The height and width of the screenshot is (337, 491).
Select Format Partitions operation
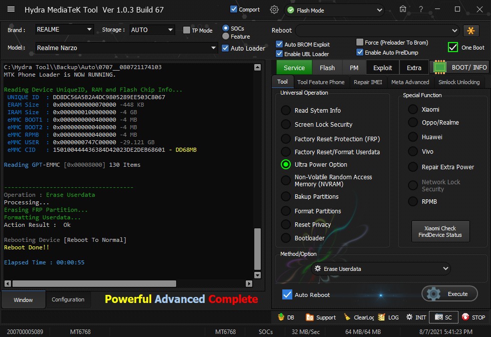tap(286, 211)
